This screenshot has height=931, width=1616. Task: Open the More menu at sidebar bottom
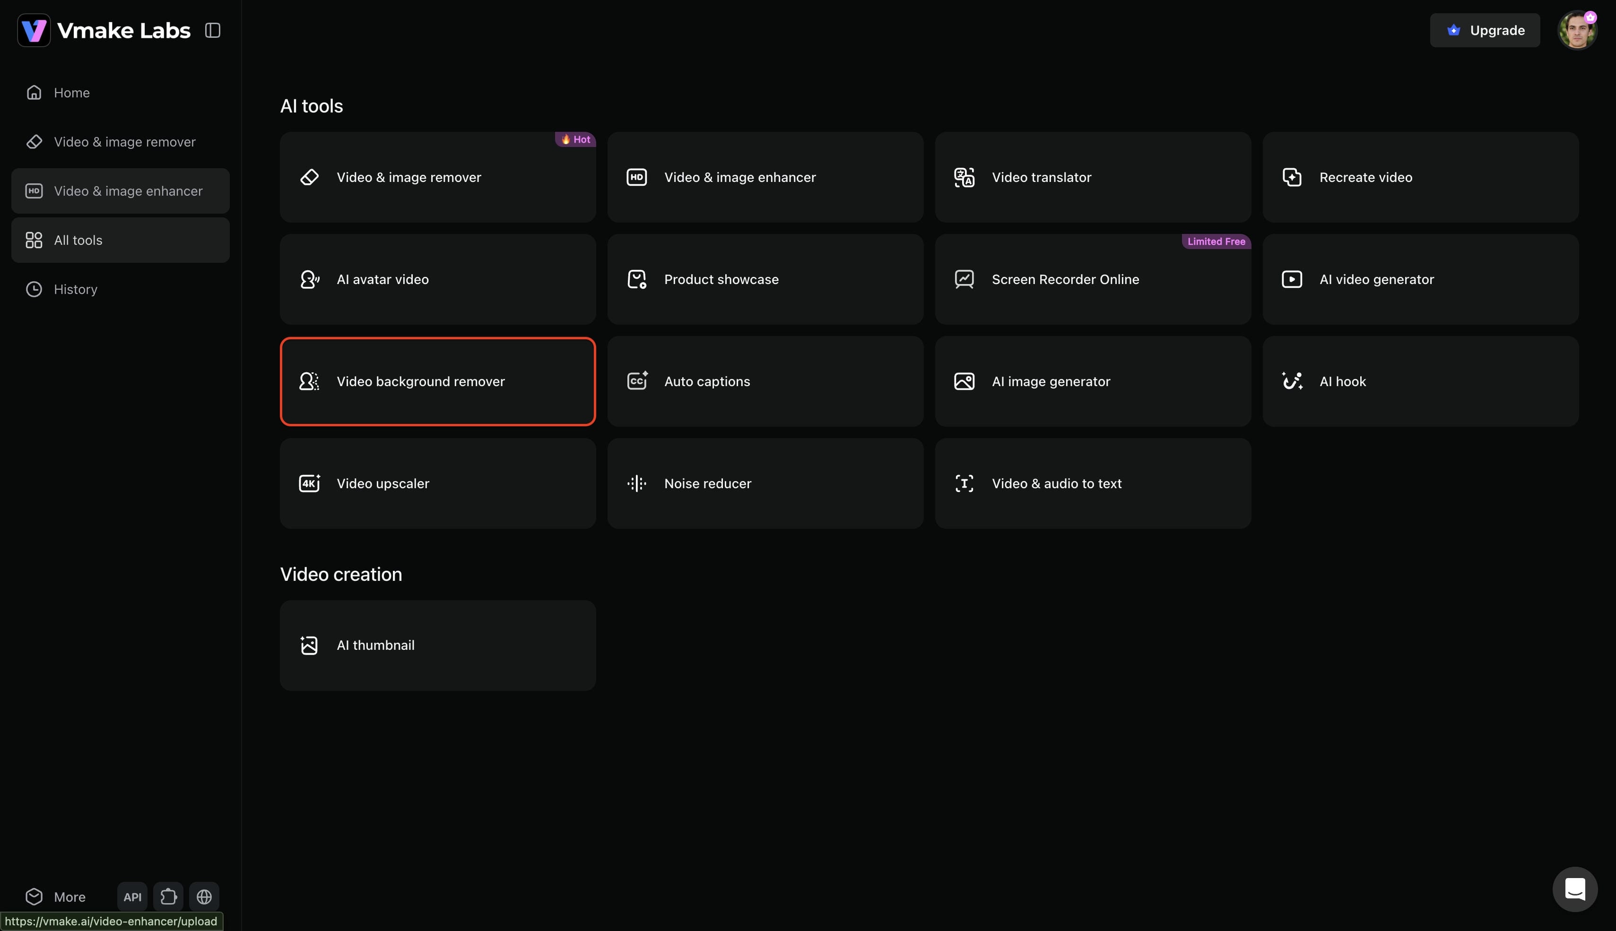pyautogui.click(x=56, y=897)
